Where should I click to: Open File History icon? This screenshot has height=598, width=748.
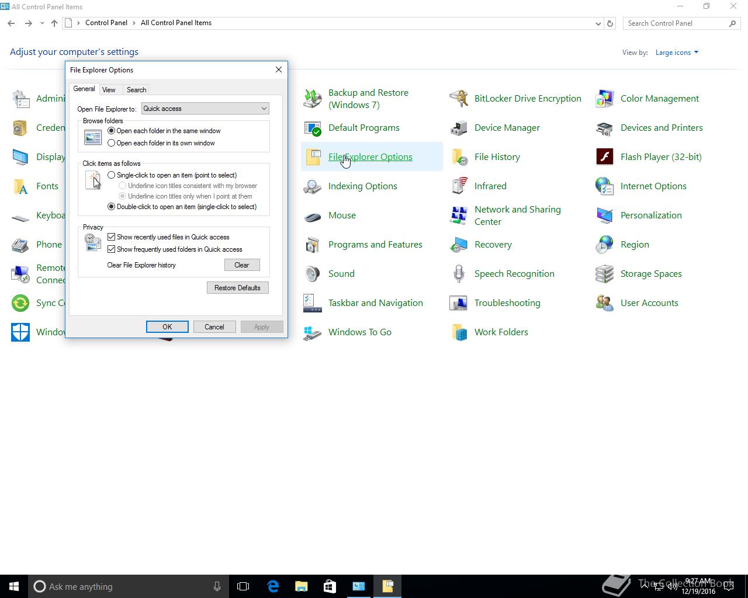pyautogui.click(x=459, y=157)
